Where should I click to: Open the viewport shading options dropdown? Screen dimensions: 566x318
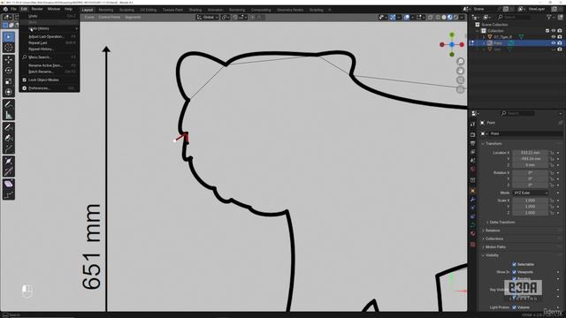tap(462, 18)
